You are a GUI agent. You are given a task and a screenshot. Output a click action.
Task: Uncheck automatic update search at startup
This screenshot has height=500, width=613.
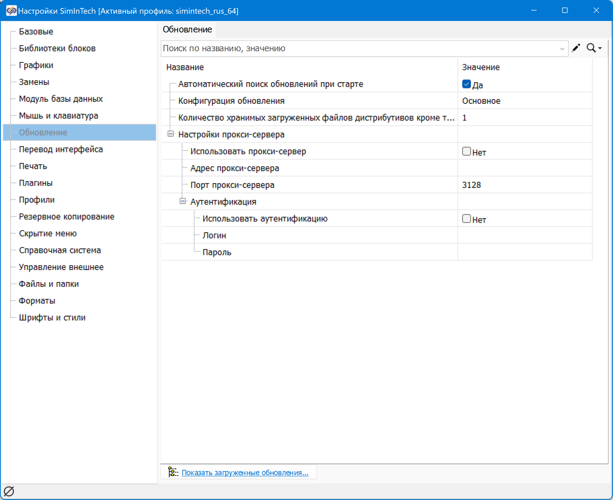click(466, 84)
